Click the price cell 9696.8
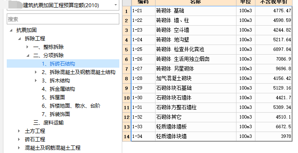Screen dimensions: 298x153 pyautogui.click(x=274, y=69)
